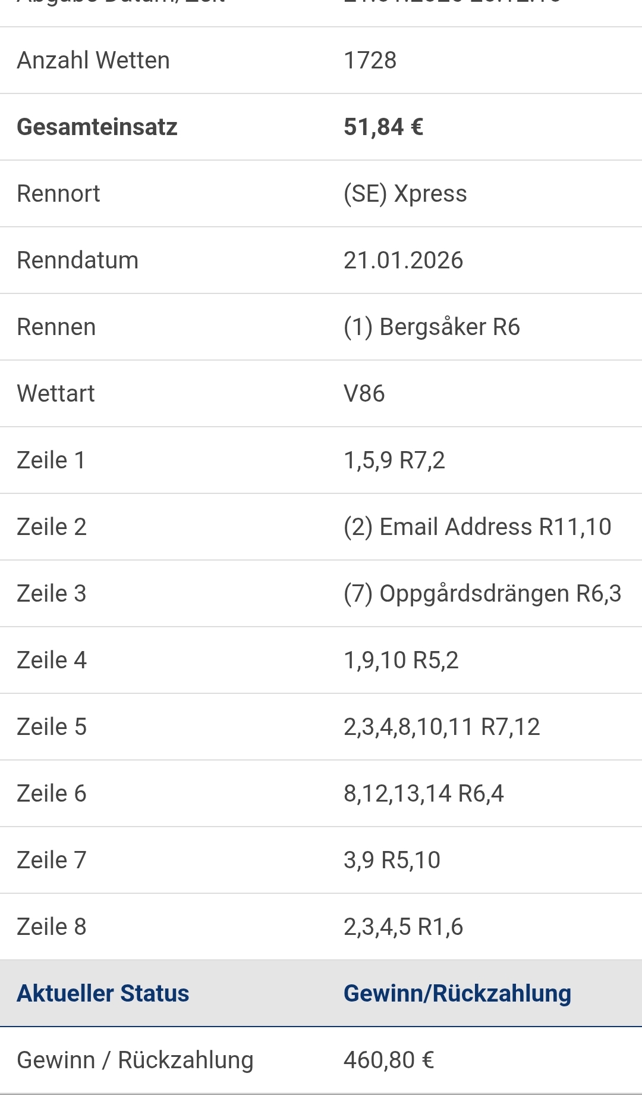Click the Zeile 5 selection 2,3,4,8,10,11 R7,12
Image resolution: width=642 pixels, height=1095 pixels.
tap(442, 727)
